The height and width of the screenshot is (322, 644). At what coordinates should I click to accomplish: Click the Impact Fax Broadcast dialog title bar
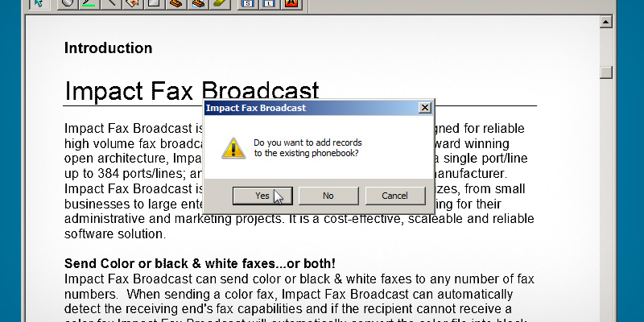306,108
